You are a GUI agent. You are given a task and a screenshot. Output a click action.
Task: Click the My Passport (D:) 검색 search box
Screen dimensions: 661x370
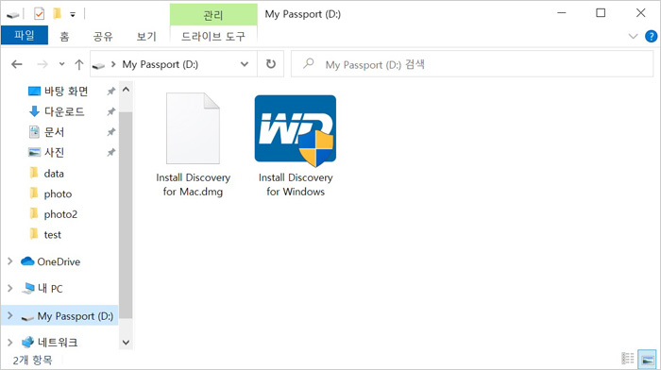pyautogui.click(x=472, y=64)
